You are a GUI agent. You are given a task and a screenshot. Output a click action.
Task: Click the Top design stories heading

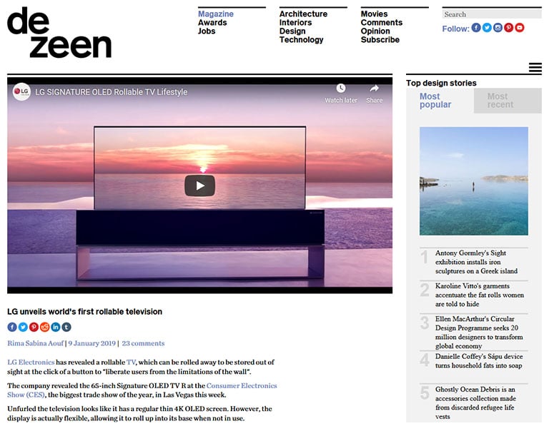(441, 83)
